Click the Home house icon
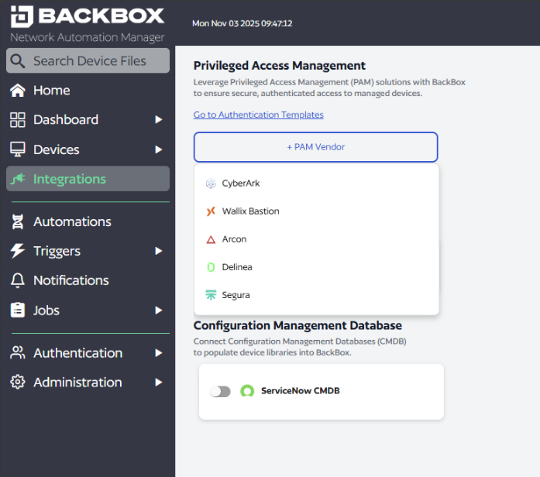The width and height of the screenshot is (540, 477). click(x=17, y=91)
